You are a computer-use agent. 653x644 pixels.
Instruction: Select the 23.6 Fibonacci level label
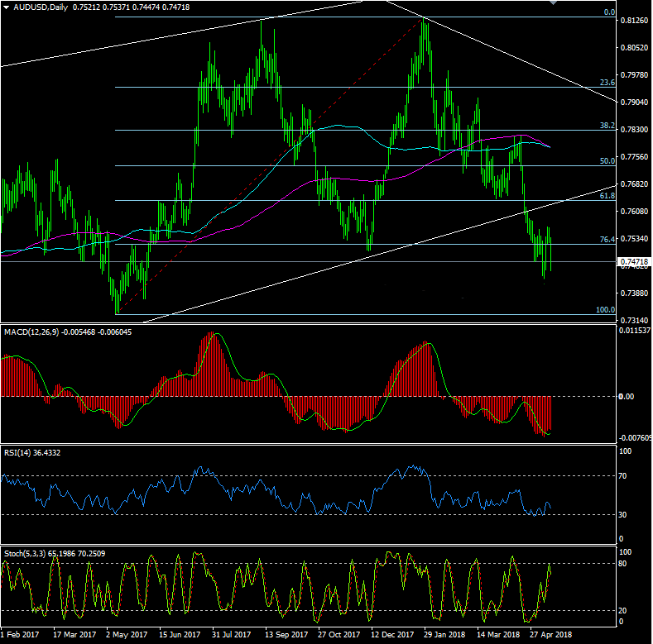(x=607, y=83)
